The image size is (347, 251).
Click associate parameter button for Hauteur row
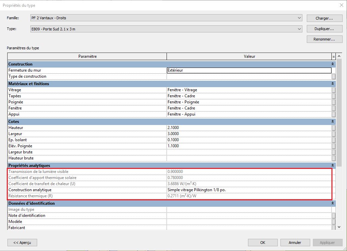(x=334, y=128)
